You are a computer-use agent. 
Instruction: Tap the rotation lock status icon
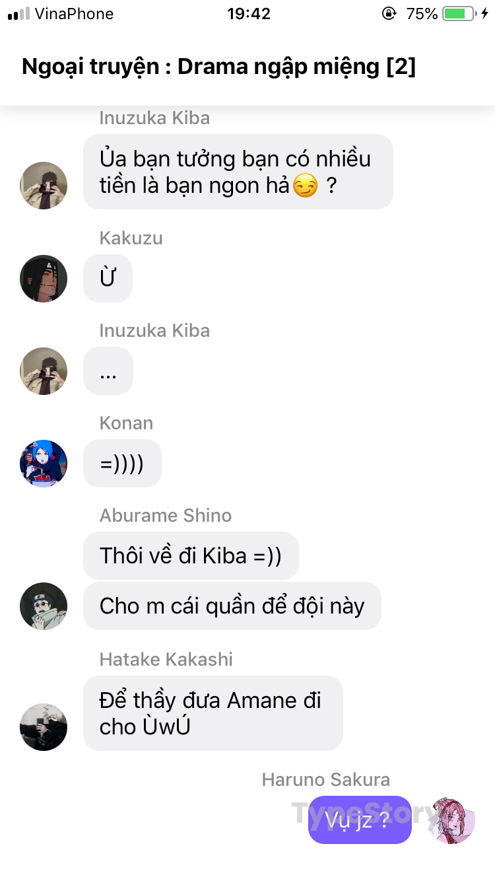389,13
